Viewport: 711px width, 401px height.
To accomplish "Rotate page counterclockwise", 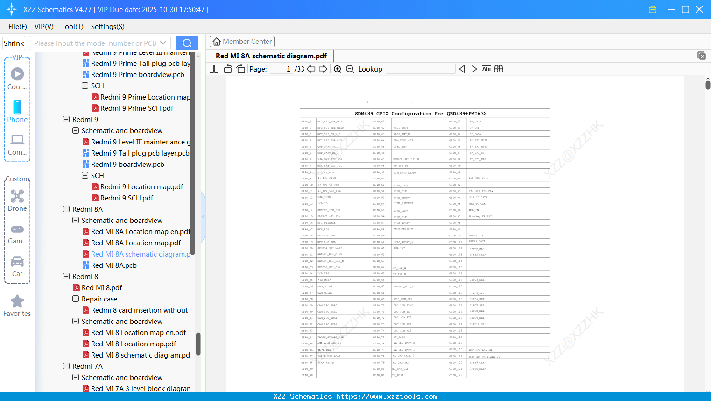I will click(228, 69).
